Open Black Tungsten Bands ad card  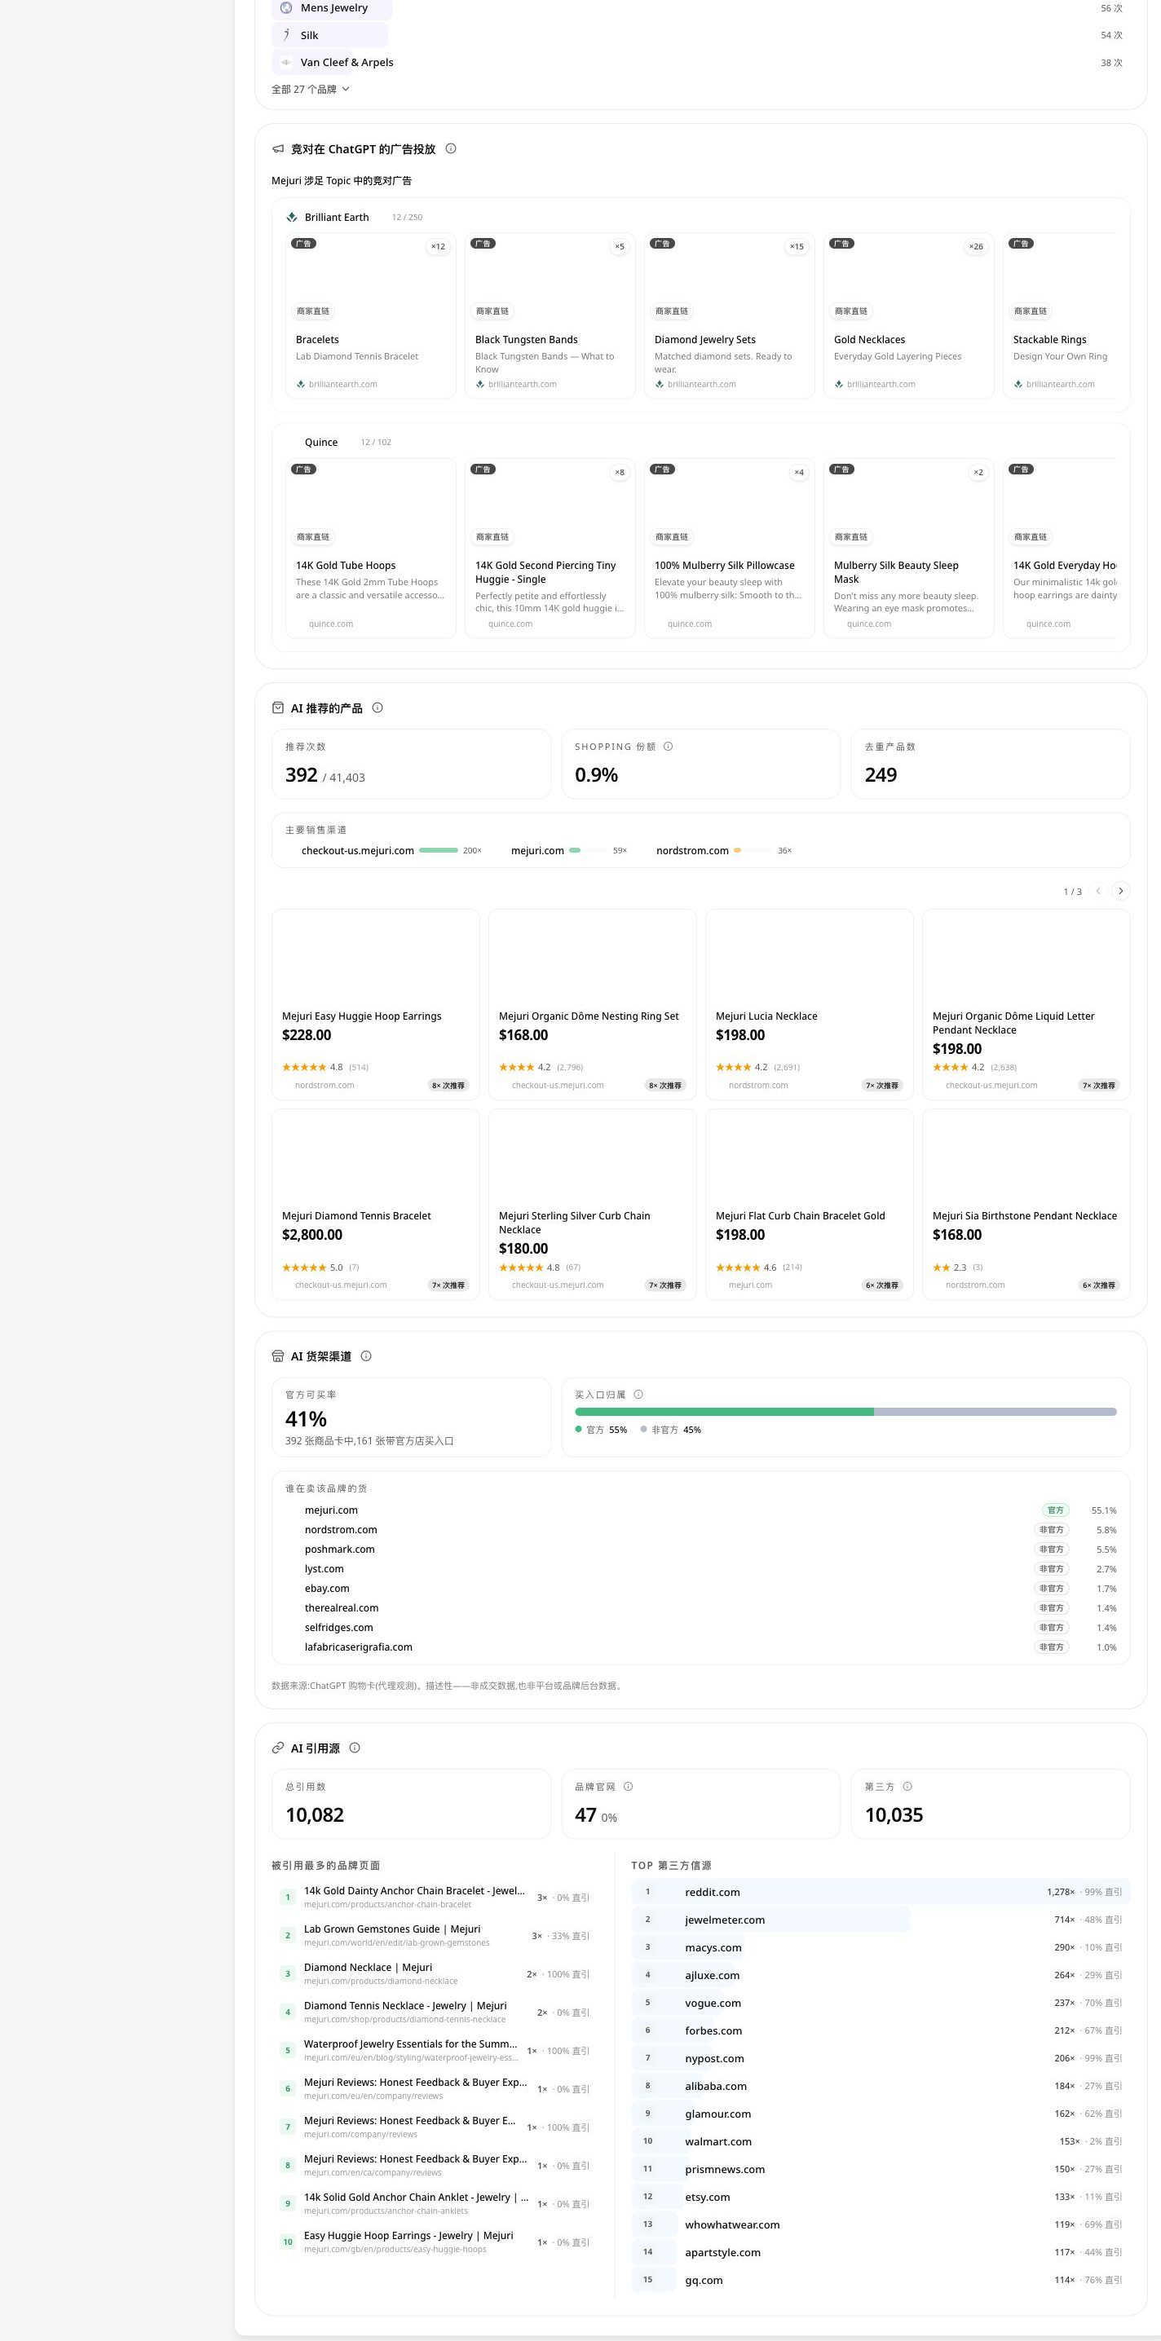tap(550, 315)
